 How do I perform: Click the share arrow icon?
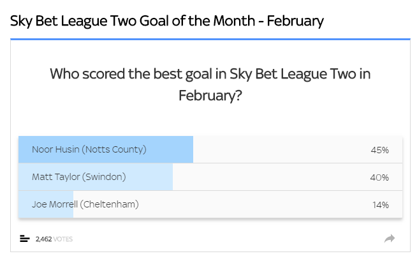click(390, 239)
